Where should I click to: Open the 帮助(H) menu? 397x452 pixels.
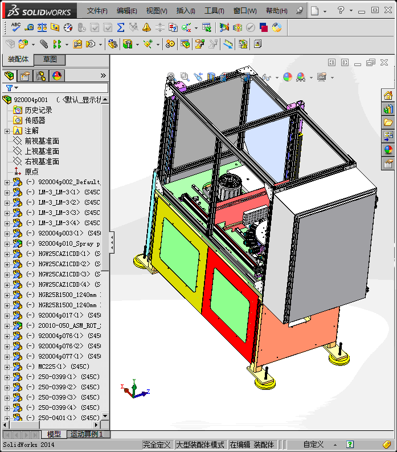pos(277,11)
